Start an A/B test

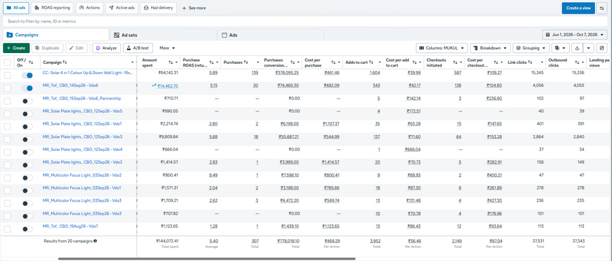138,48
